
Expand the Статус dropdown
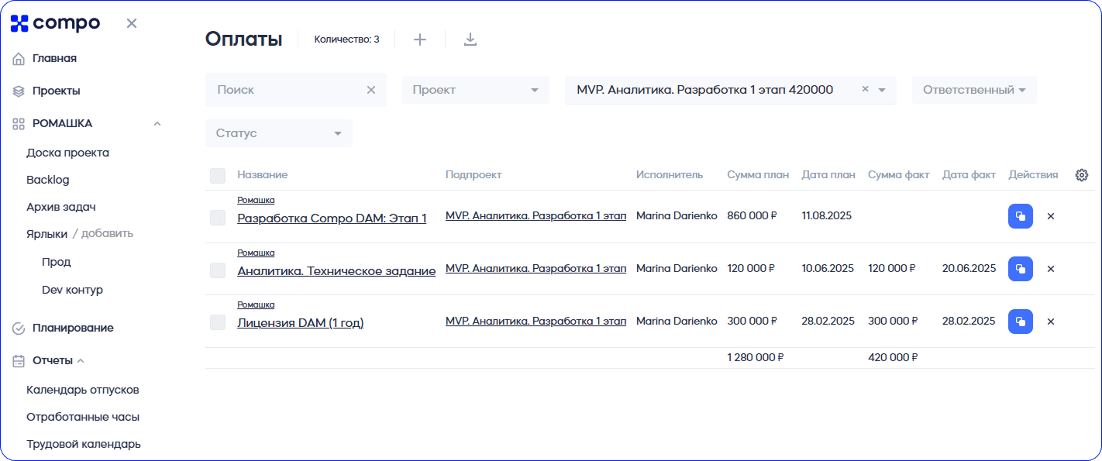pos(278,133)
